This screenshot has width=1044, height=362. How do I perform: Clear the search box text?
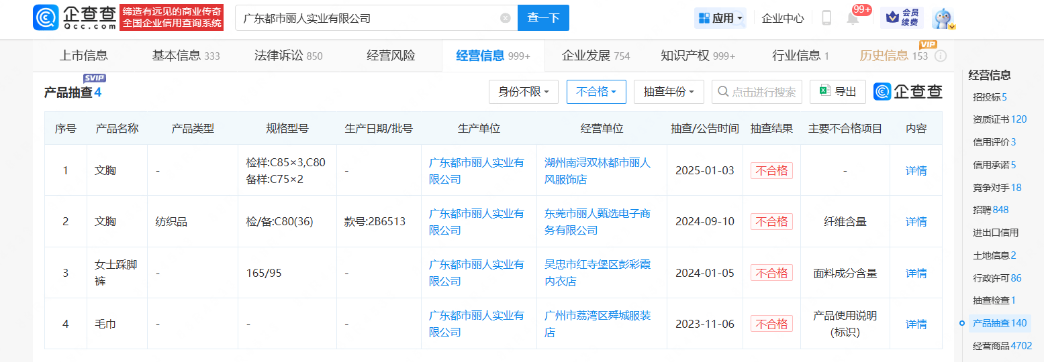click(x=505, y=18)
